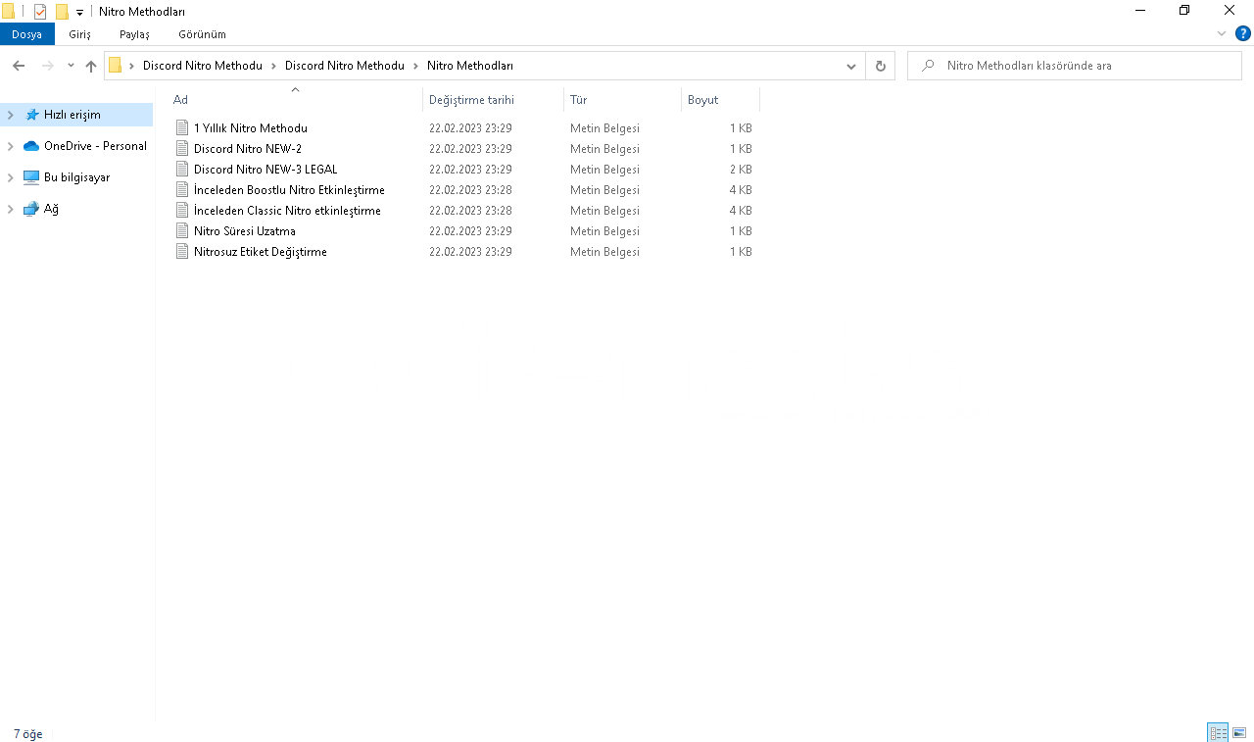
Task: Click the Nitro Methodları breadcrumb
Action: pyautogui.click(x=470, y=66)
